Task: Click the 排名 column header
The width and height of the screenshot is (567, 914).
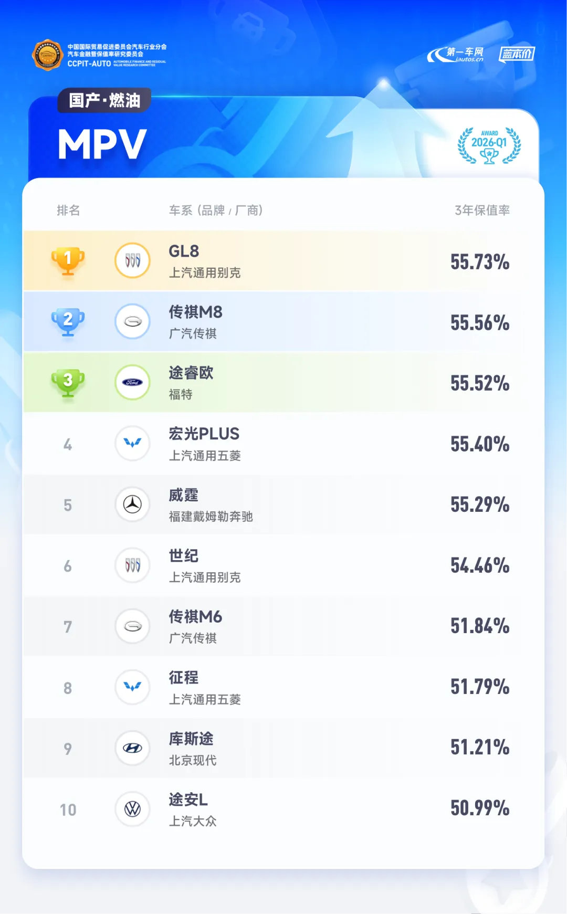Action: (x=68, y=211)
